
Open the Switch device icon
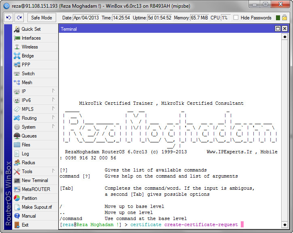[17, 74]
